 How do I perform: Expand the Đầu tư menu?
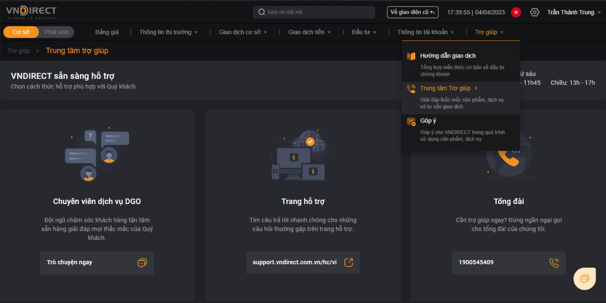coord(364,32)
